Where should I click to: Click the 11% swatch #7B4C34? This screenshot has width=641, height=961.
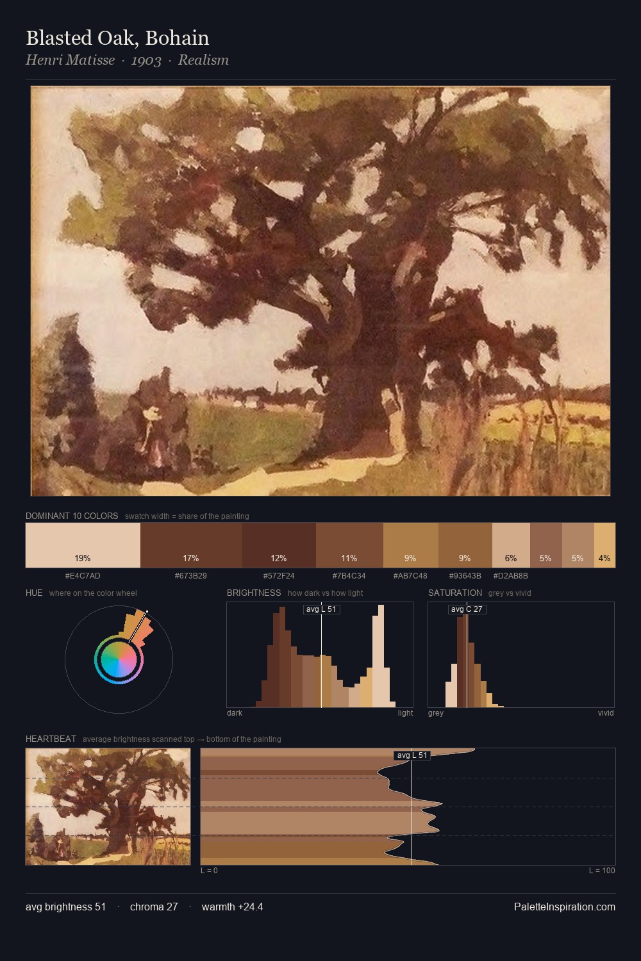(349, 545)
